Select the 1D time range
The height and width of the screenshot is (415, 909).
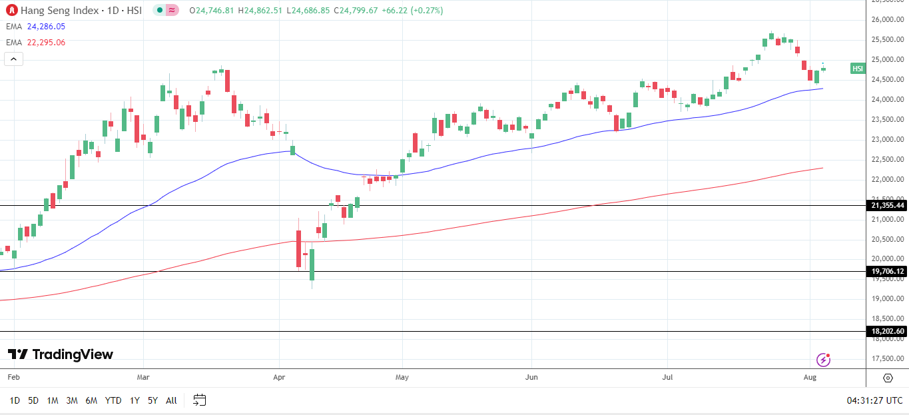[15, 400]
